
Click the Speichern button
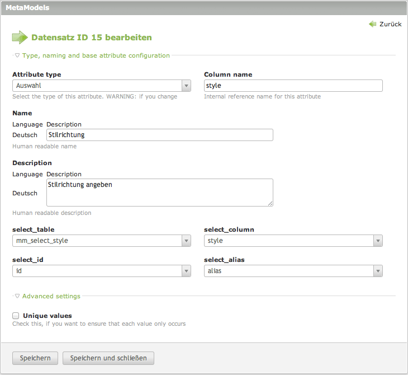35,358
